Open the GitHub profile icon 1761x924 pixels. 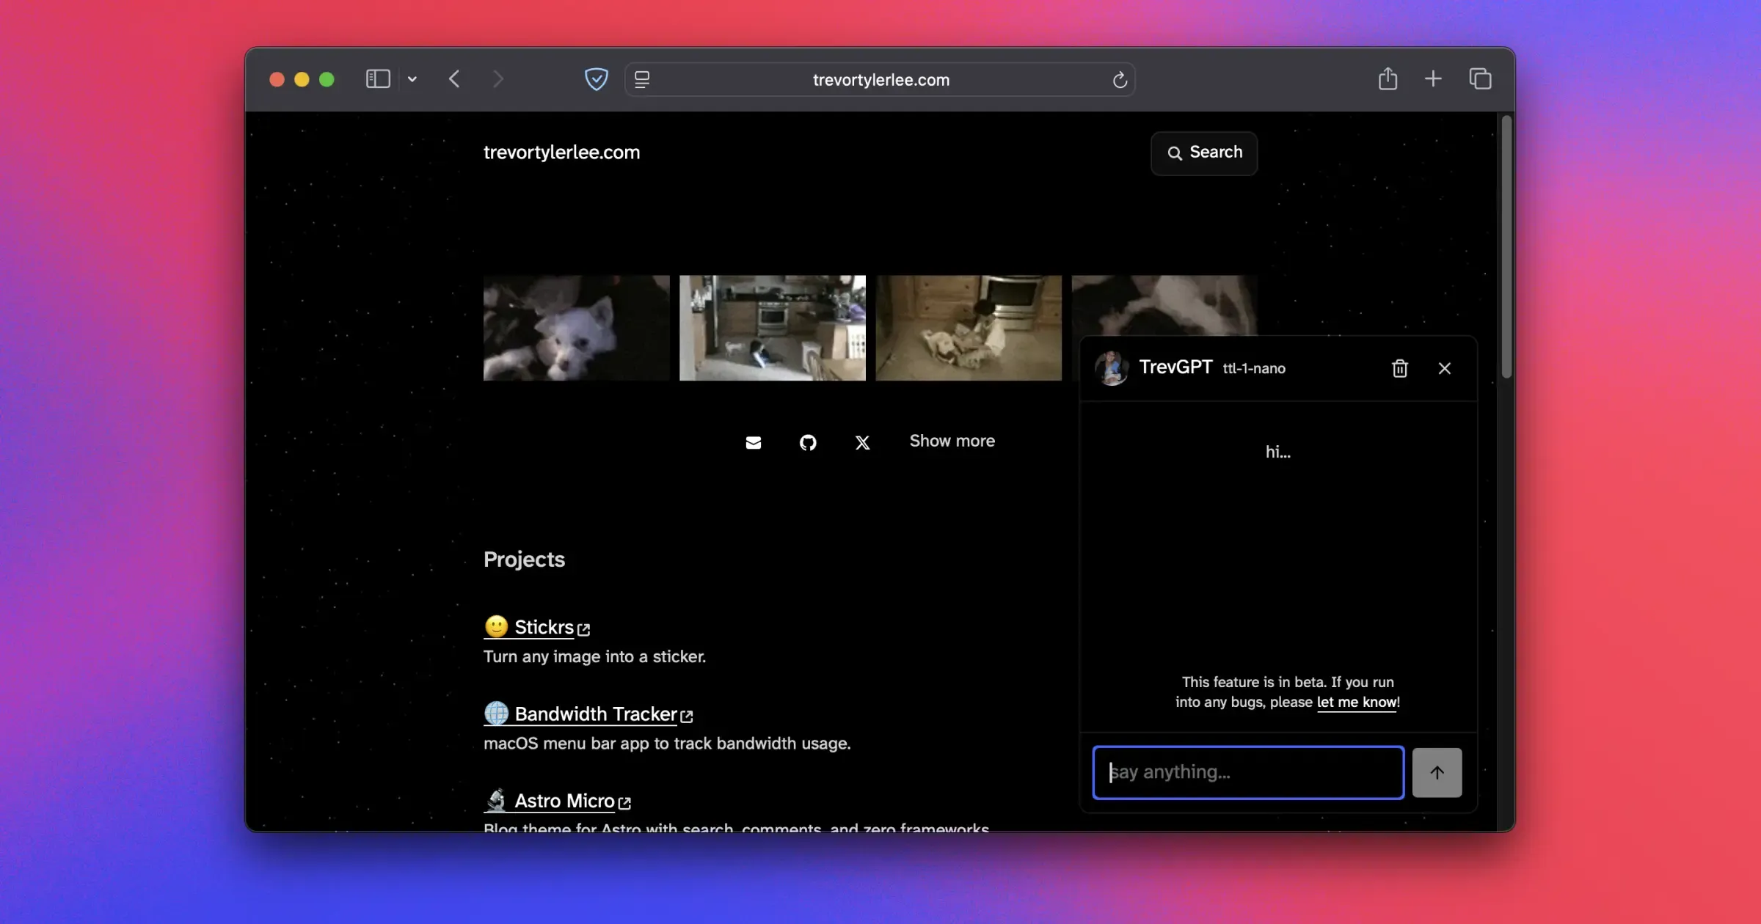click(x=808, y=442)
